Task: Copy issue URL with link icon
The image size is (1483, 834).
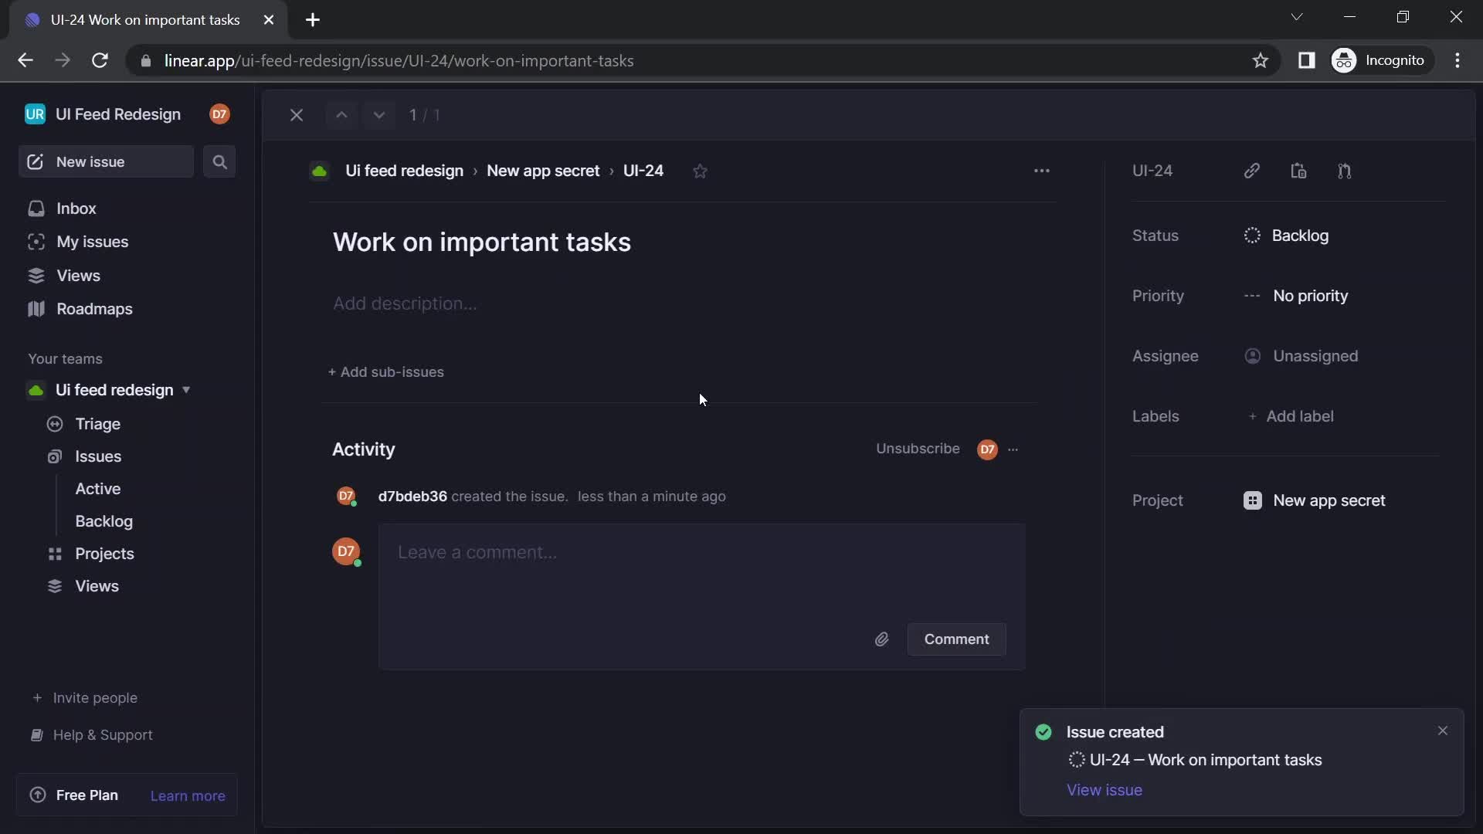Action: tap(1252, 171)
